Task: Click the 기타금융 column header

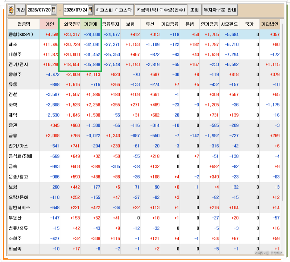Action: click(x=170, y=24)
